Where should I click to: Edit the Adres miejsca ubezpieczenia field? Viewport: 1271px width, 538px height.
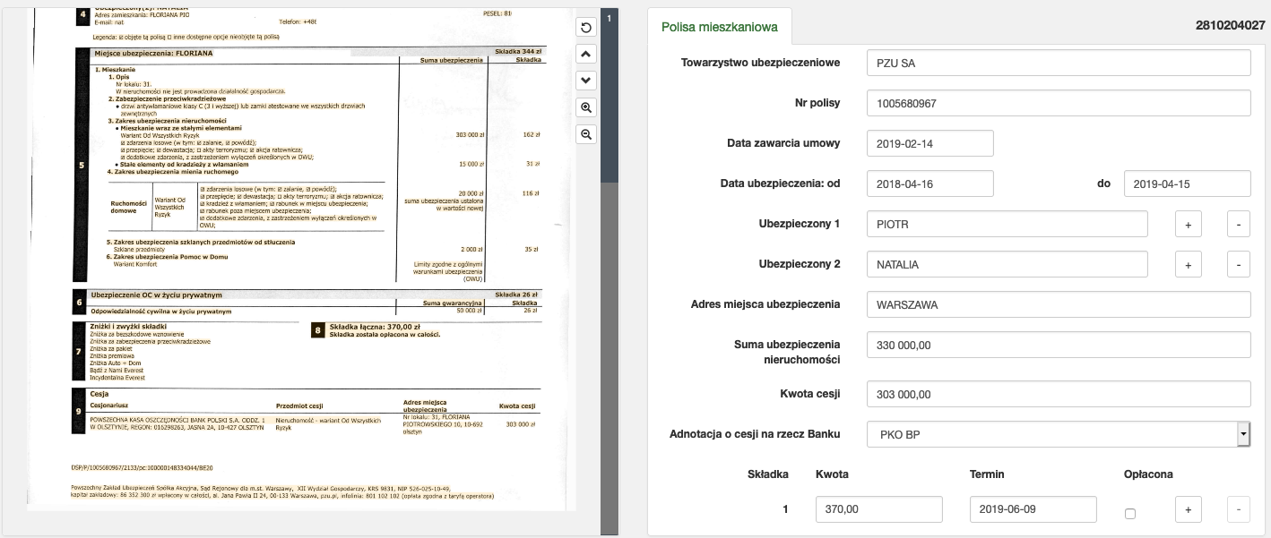coord(1059,304)
